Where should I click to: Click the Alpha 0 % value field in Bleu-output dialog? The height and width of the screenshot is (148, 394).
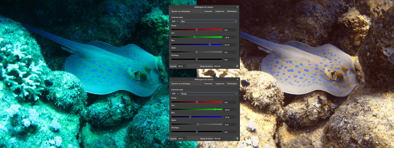230,52
